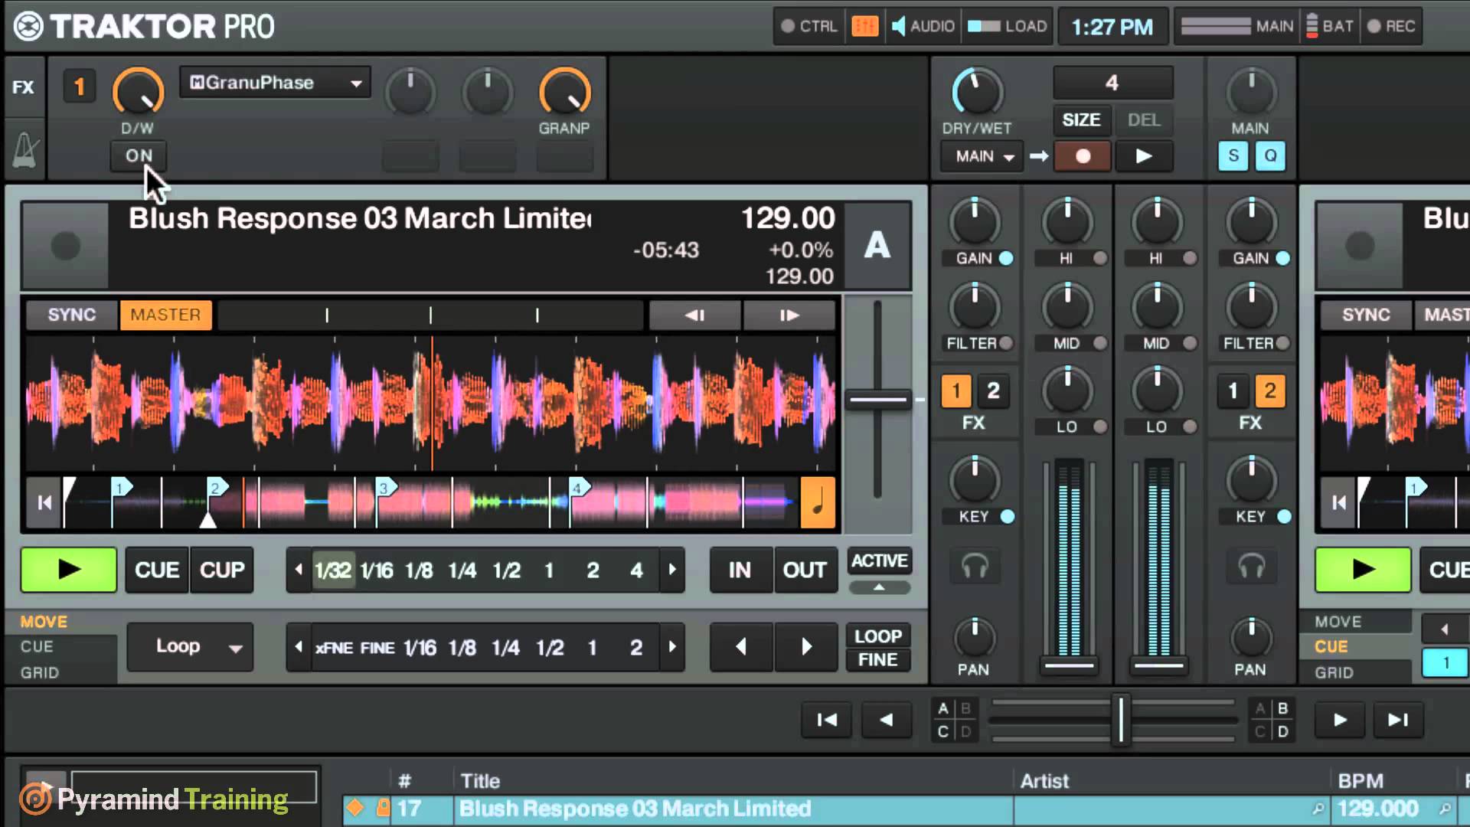Click the channel A volume fader

pyautogui.click(x=1070, y=665)
